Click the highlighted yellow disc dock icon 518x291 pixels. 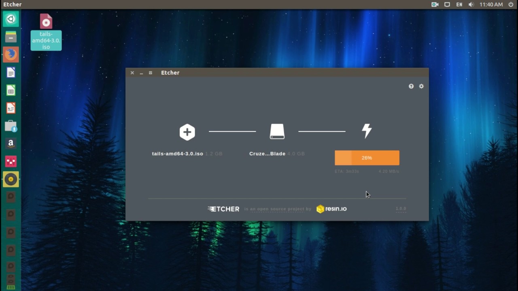click(11, 179)
